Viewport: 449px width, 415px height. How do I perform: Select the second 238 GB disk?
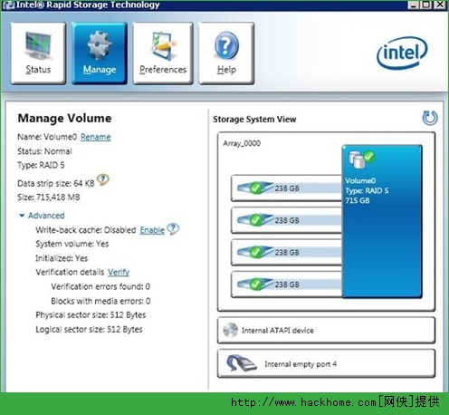[287, 220]
